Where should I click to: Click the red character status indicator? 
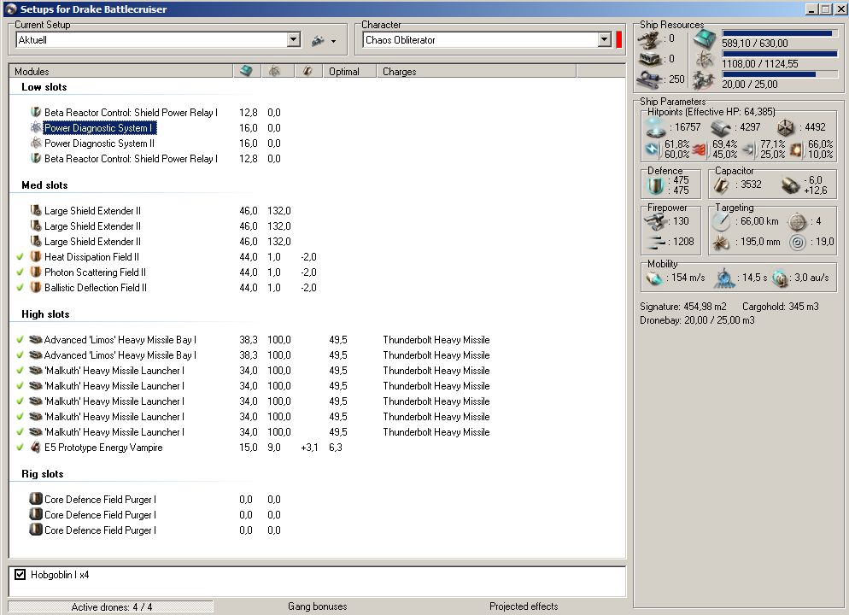tap(619, 40)
